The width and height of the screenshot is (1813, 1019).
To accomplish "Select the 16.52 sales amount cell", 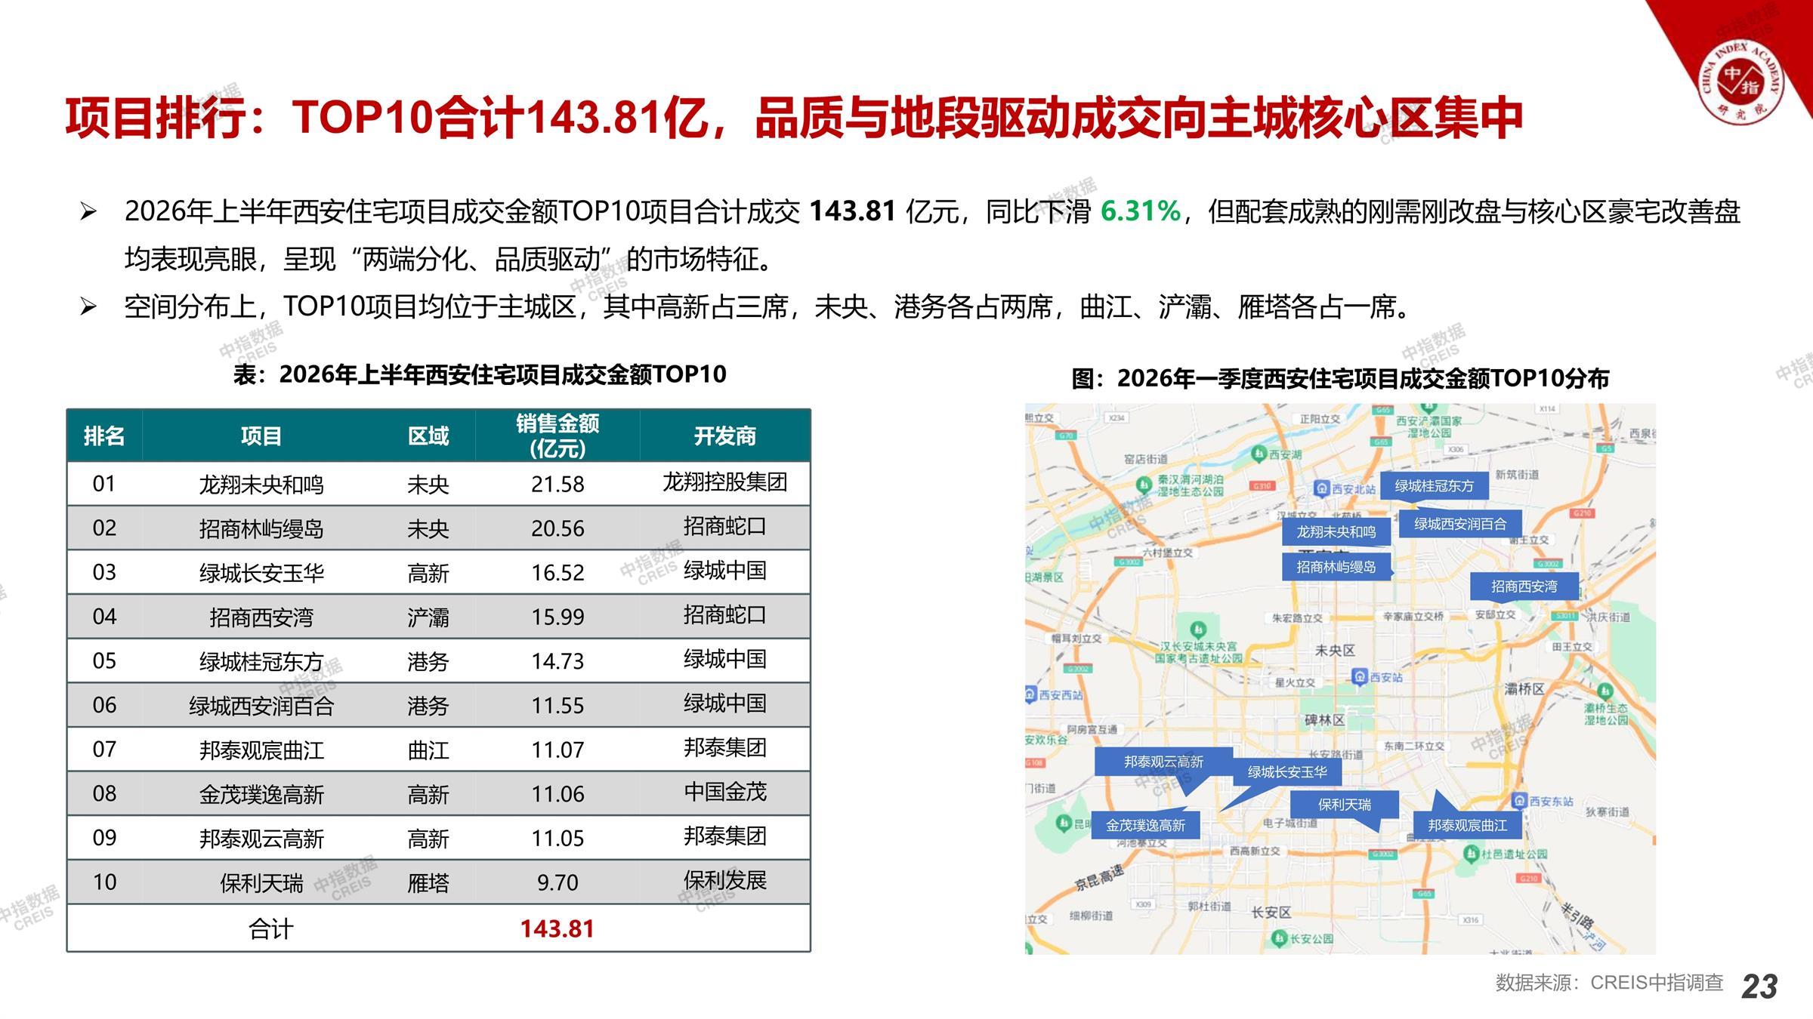I will coord(557,572).
